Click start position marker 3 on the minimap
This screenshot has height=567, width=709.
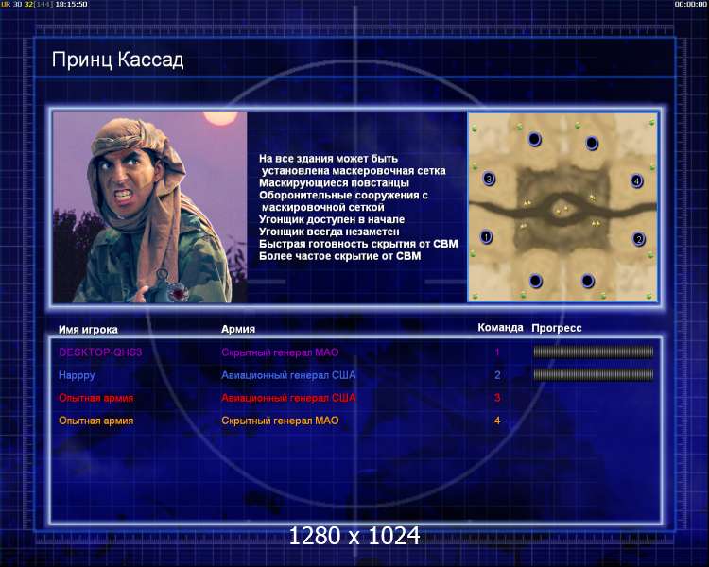pos(489,179)
